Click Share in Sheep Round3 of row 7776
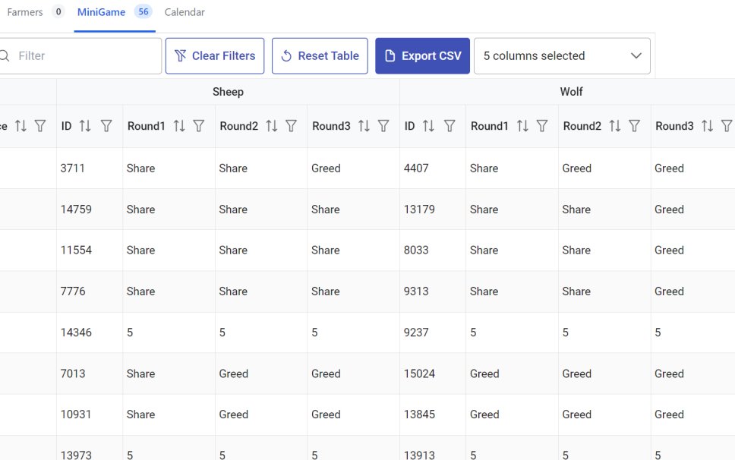Viewport: 735px width, 460px height. tap(325, 291)
